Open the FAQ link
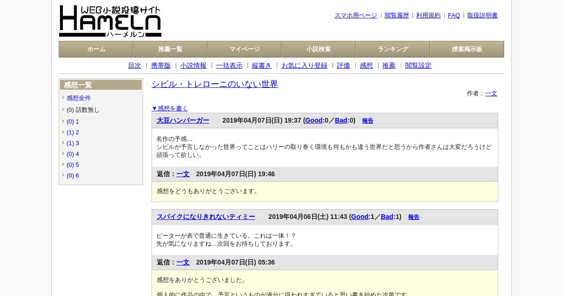563x296 pixels. (x=454, y=16)
